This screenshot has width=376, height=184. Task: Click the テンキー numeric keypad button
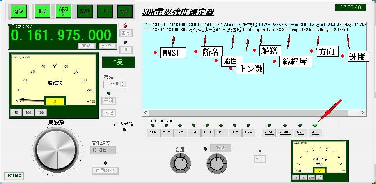(x=107, y=46)
